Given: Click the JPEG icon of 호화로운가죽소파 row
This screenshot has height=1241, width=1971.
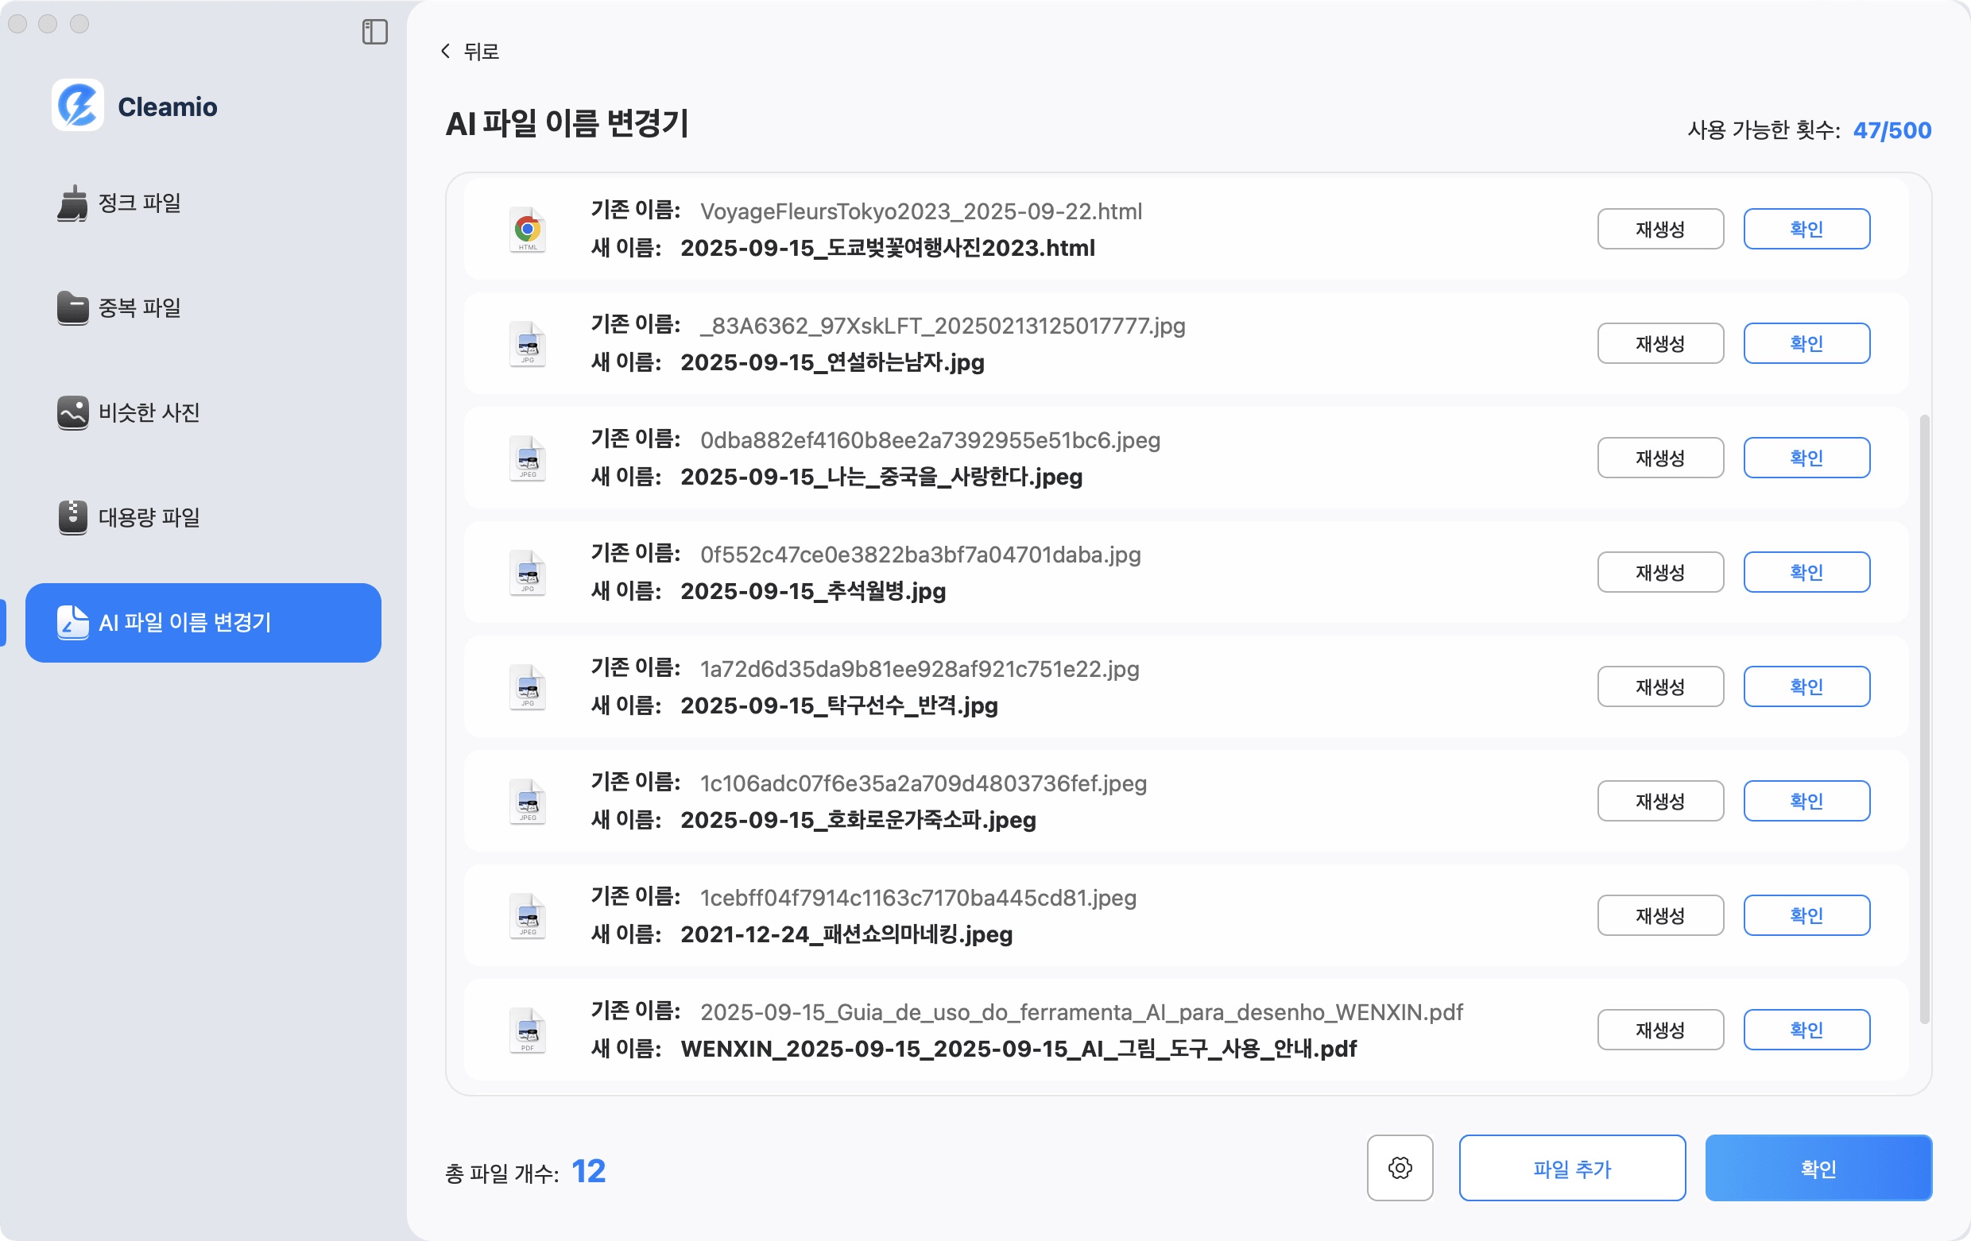Looking at the screenshot, I should coord(527,802).
